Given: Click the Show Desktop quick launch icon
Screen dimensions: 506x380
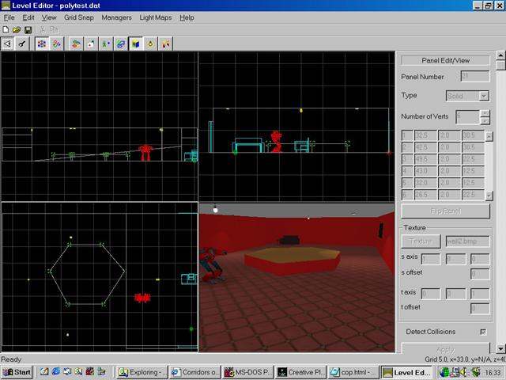Looking at the screenshot, I should [x=44, y=372].
